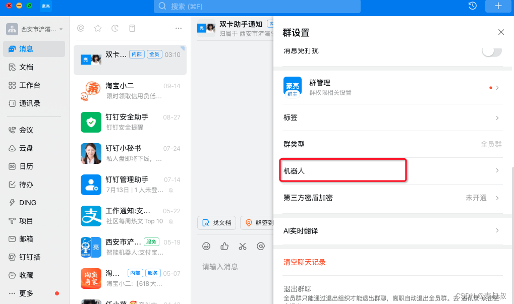514x304 pixels.
Task: Close the 群设置 panel
Action: [501, 32]
